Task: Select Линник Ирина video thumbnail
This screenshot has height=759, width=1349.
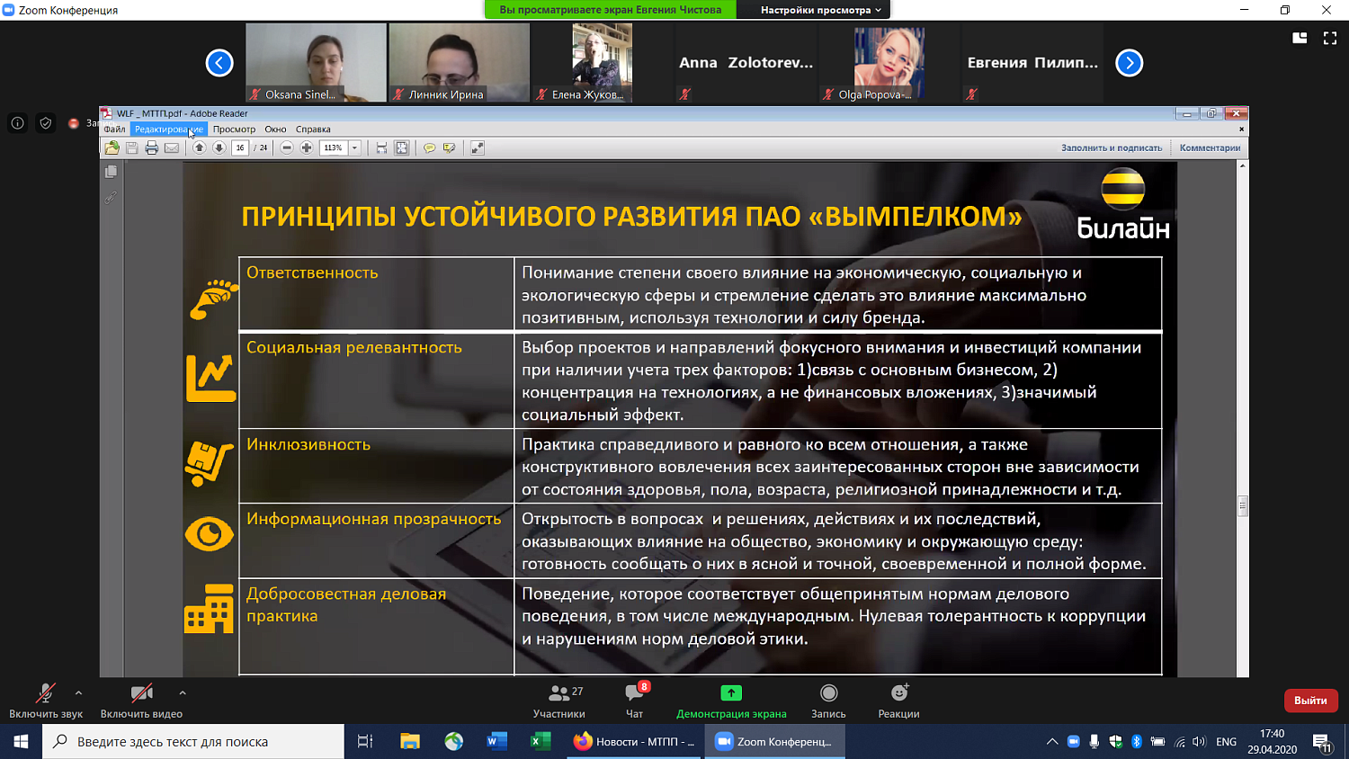Action: click(460, 62)
